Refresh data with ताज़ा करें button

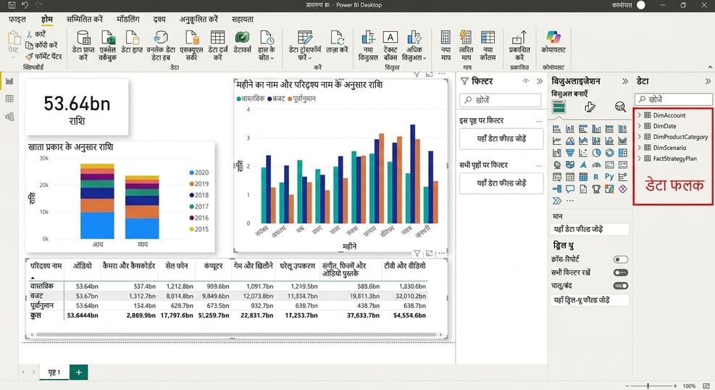[337, 42]
